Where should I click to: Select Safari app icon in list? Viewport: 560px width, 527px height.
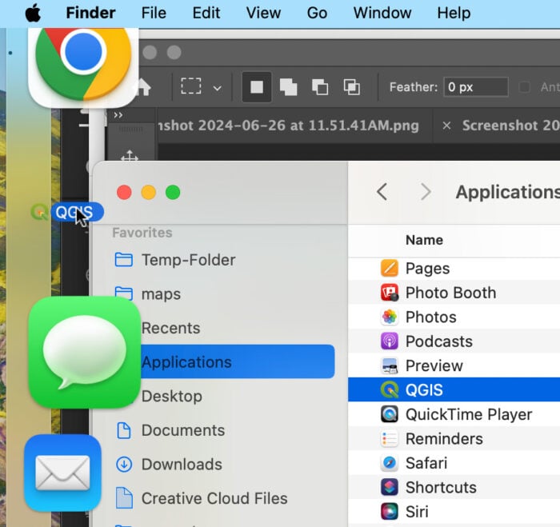(x=390, y=463)
